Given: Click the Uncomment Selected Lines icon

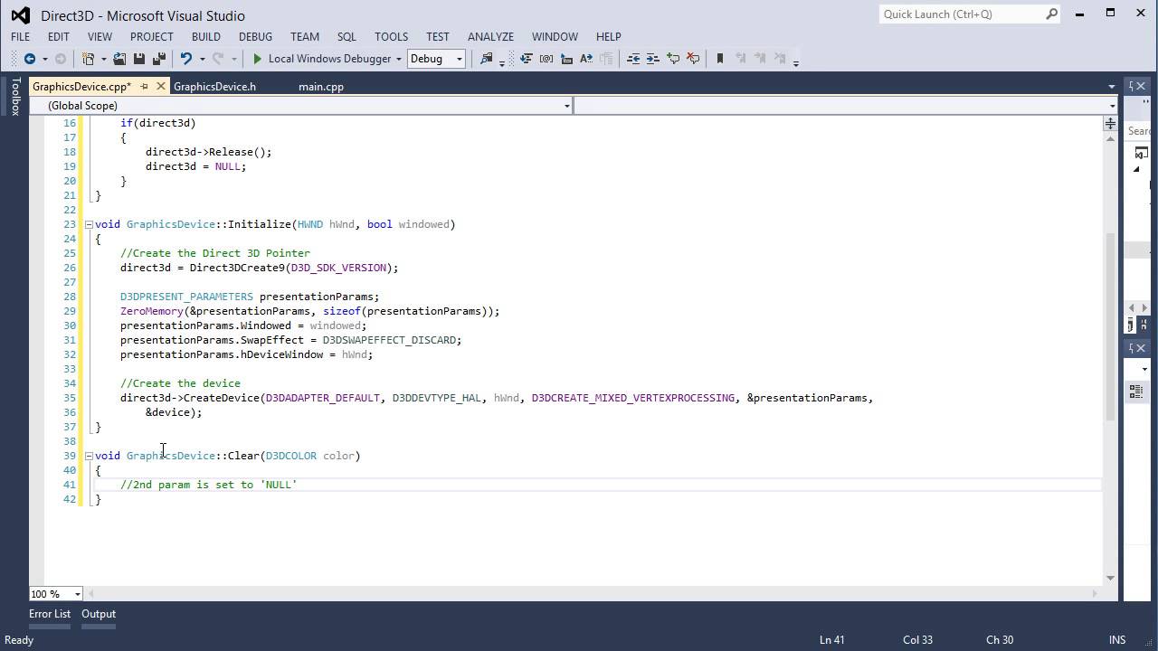Looking at the screenshot, I should pyautogui.click(x=693, y=59).
